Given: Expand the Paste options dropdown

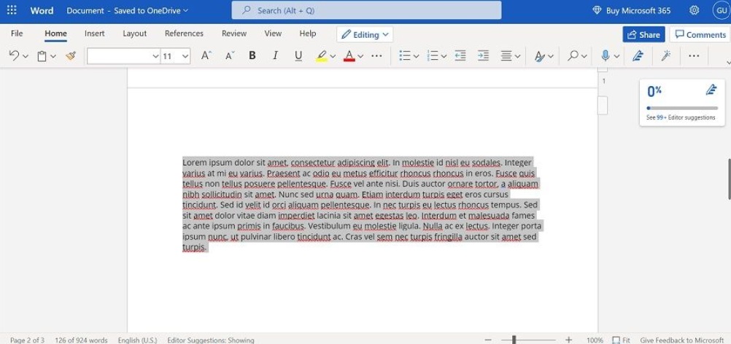Looking at the screenshot, I should click(53, 56).
